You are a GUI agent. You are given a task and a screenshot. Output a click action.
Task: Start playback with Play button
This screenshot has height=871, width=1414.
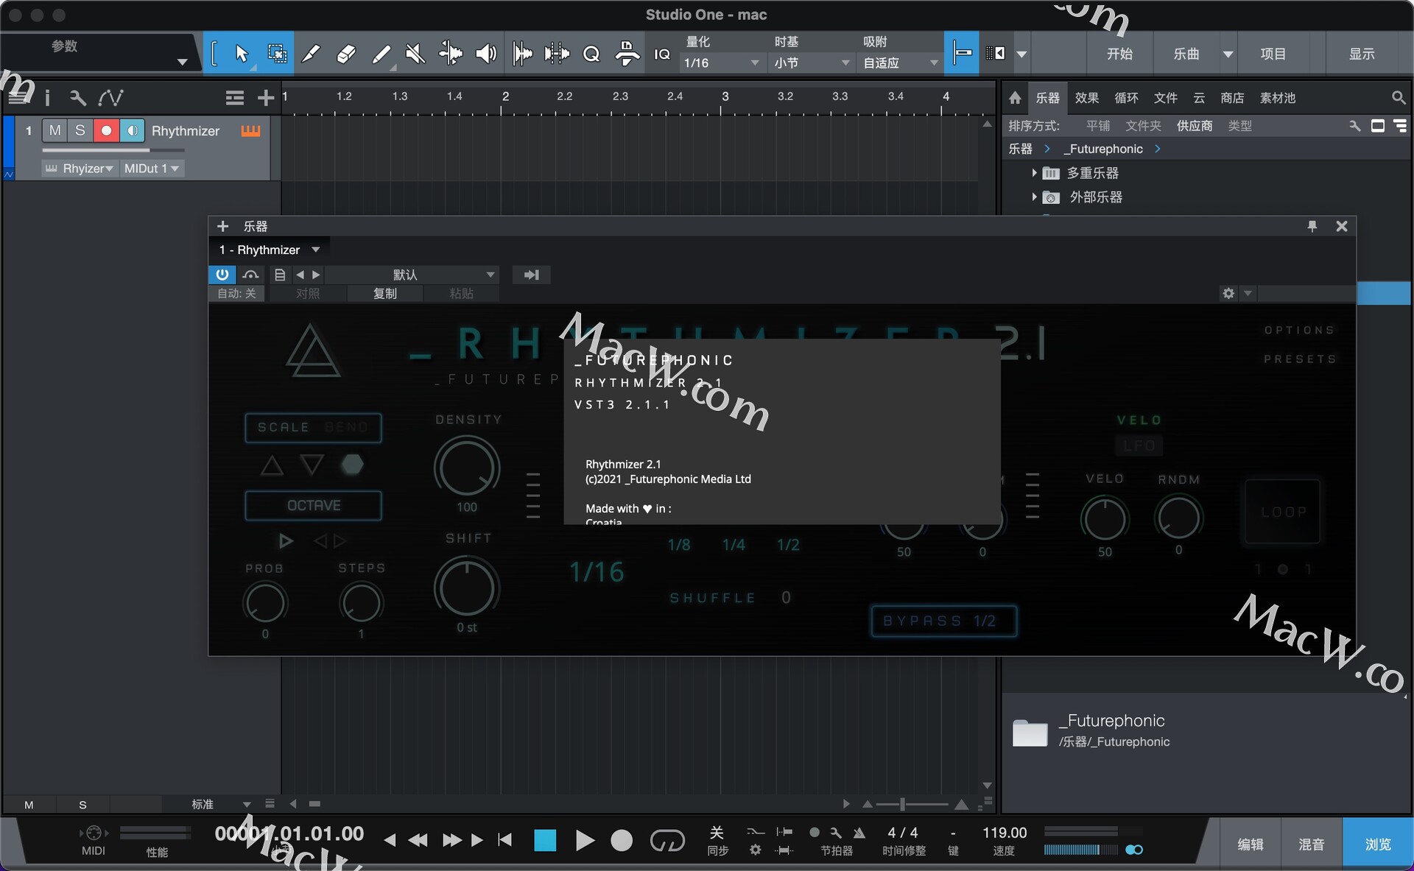point(585,840)
